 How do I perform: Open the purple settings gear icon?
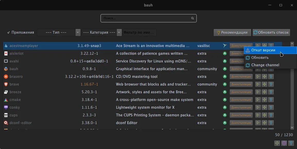284,143
